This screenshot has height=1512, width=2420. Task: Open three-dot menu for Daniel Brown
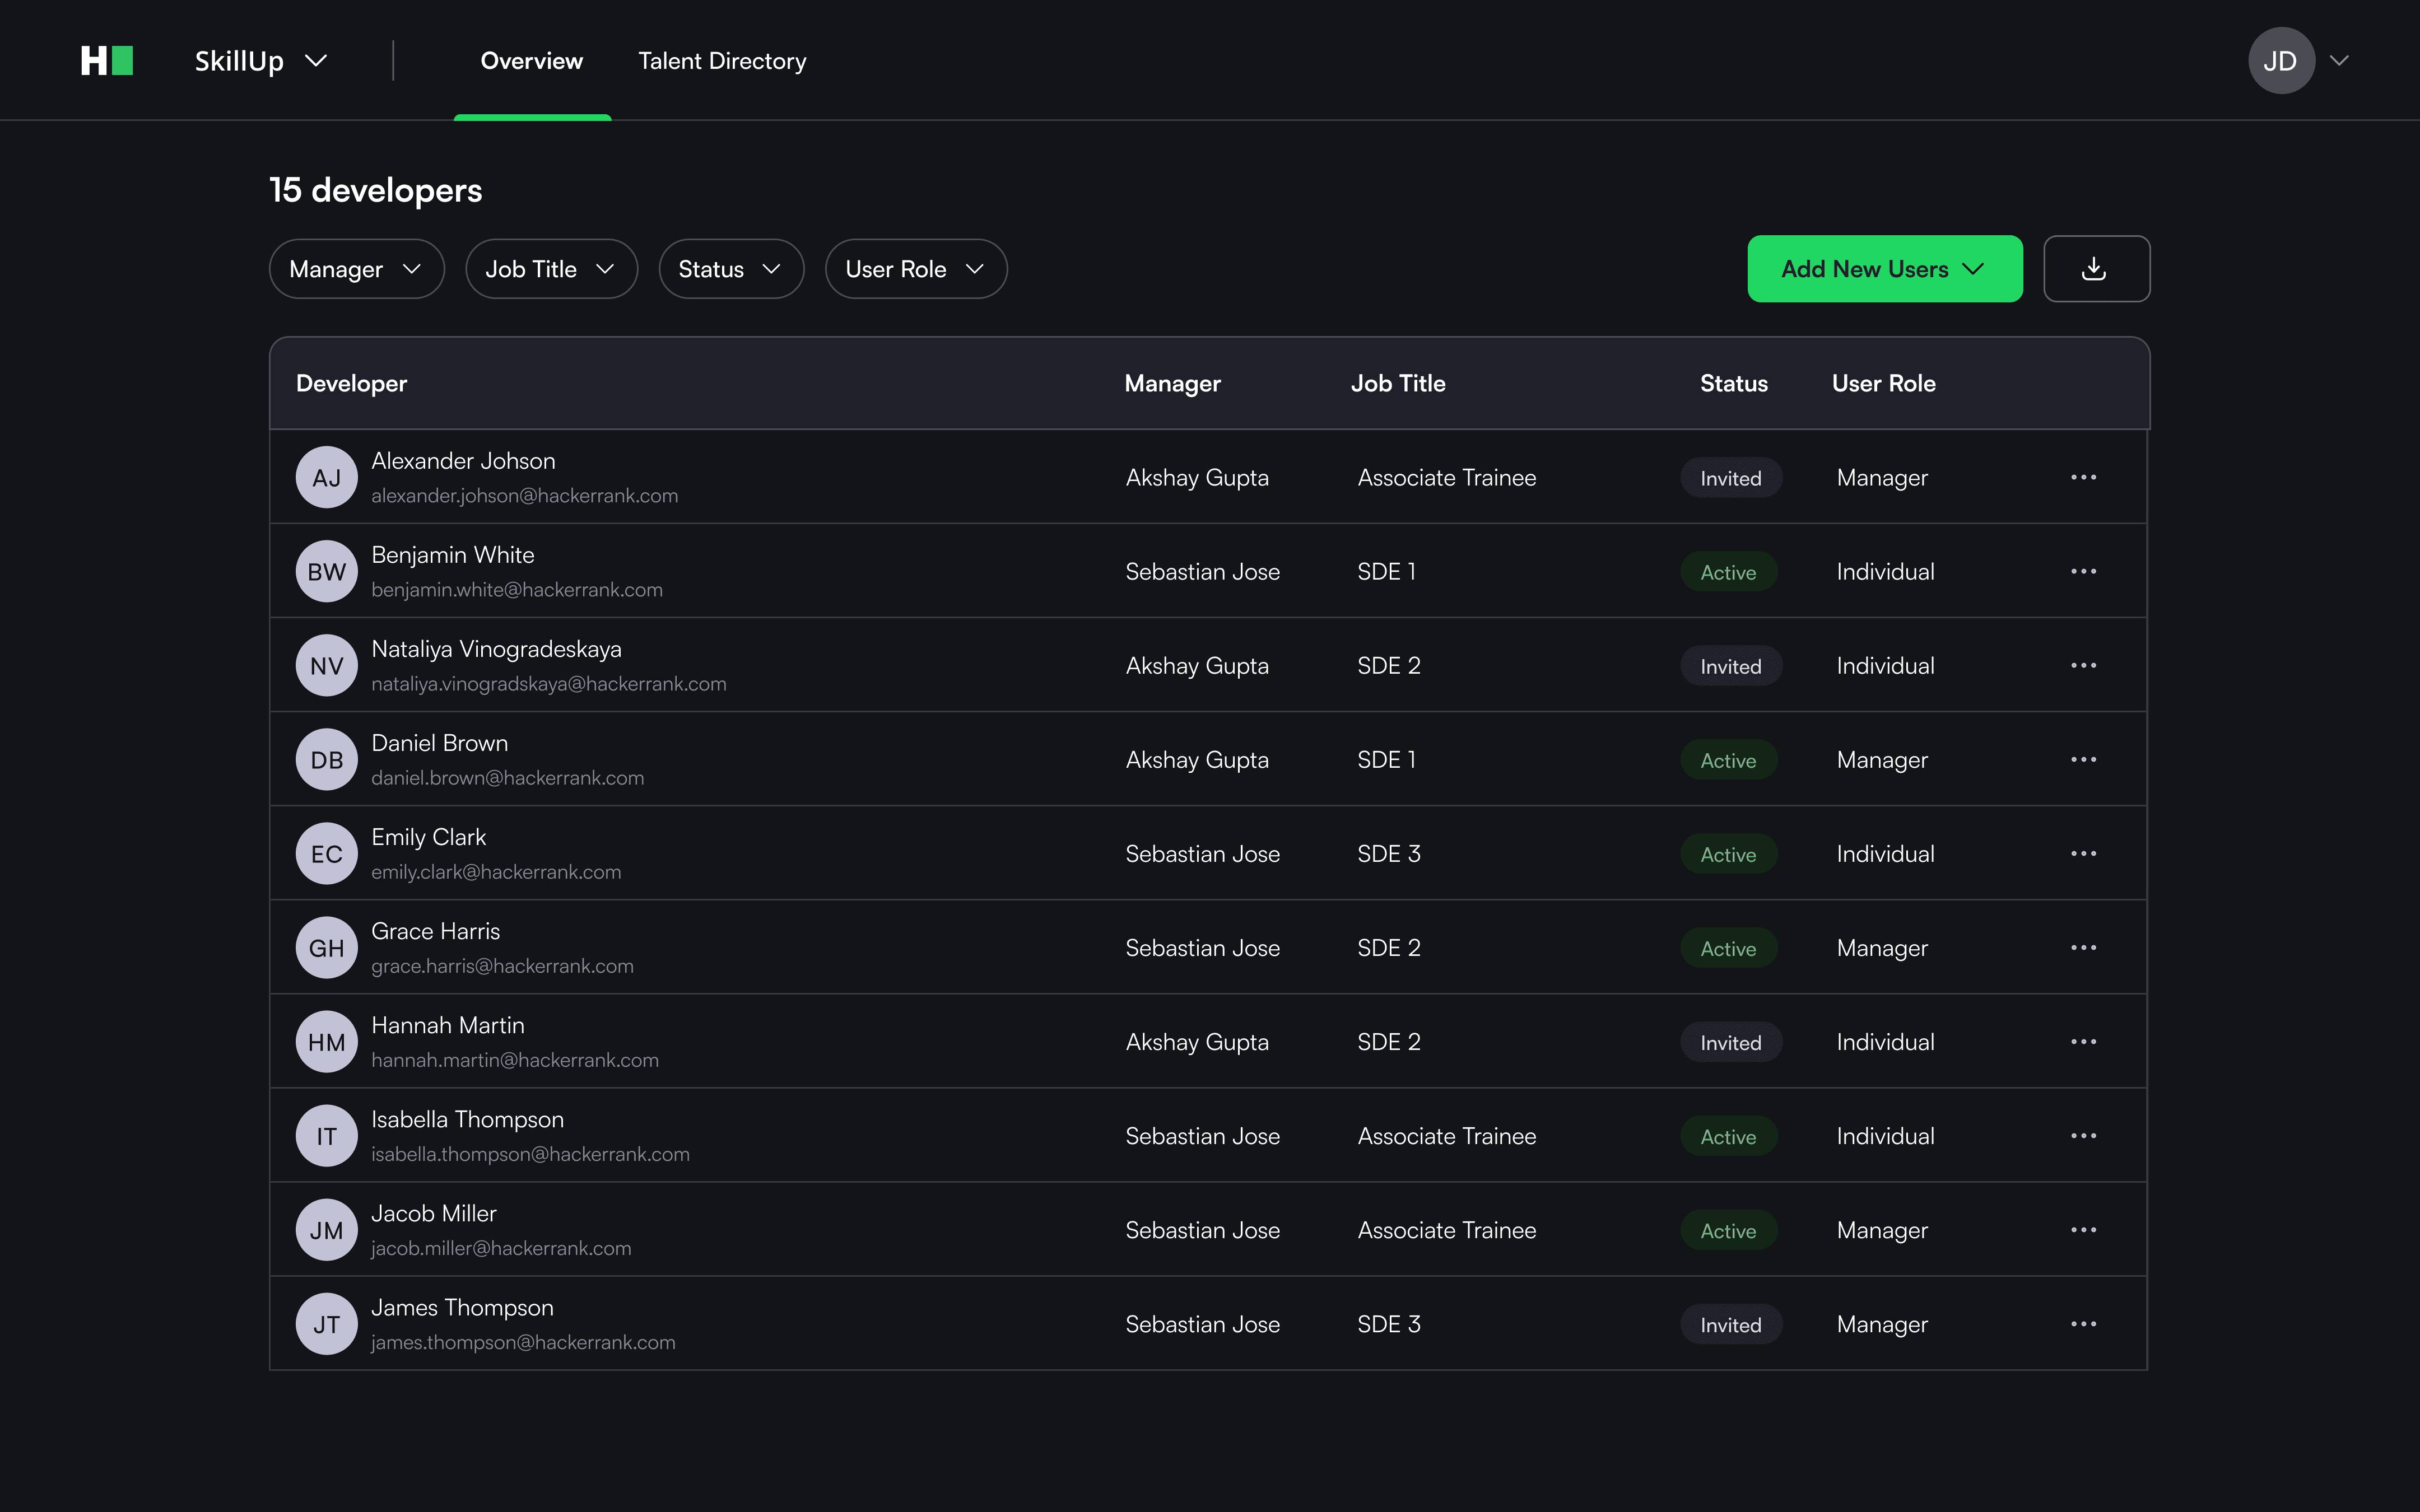click(2083, 759)
